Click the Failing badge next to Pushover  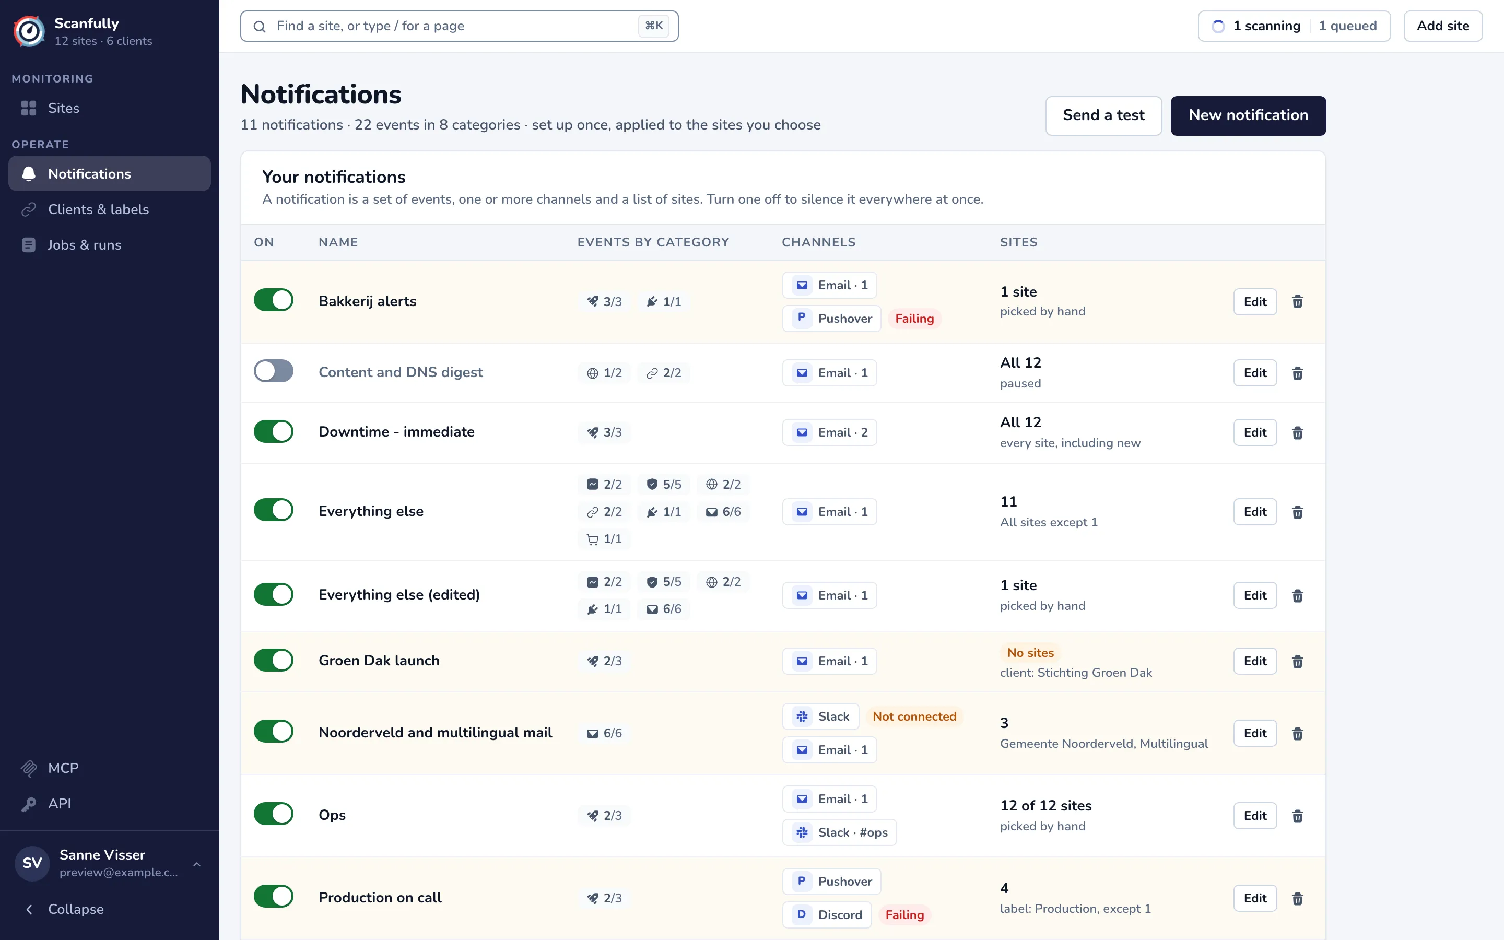pos(914,319)
